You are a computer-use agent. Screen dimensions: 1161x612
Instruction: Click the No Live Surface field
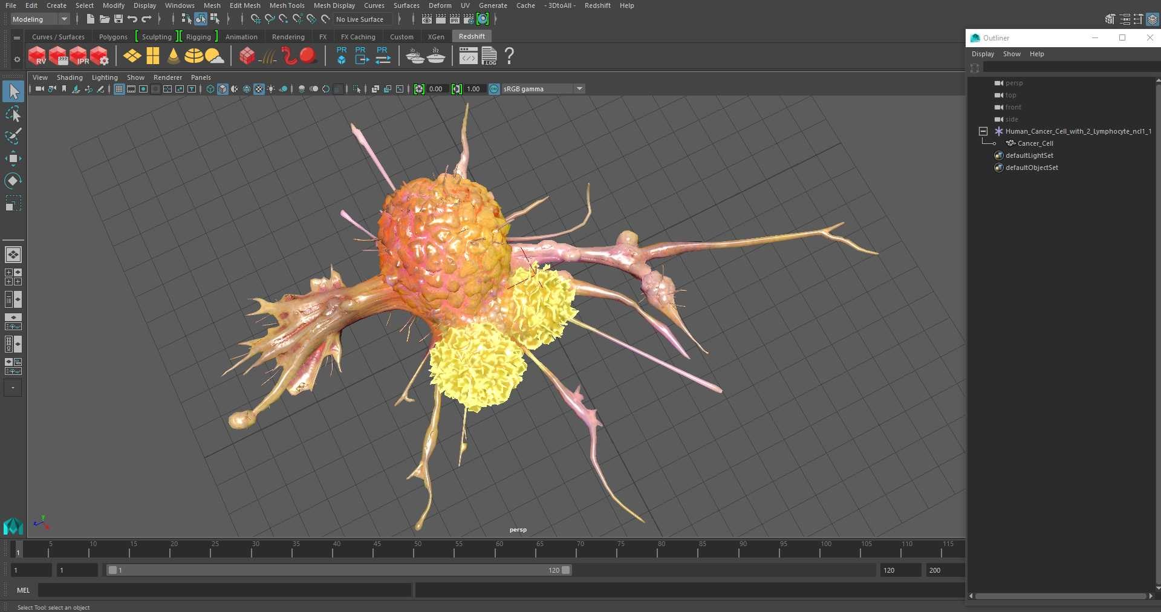pyautogui.click(x=363, y=19)
